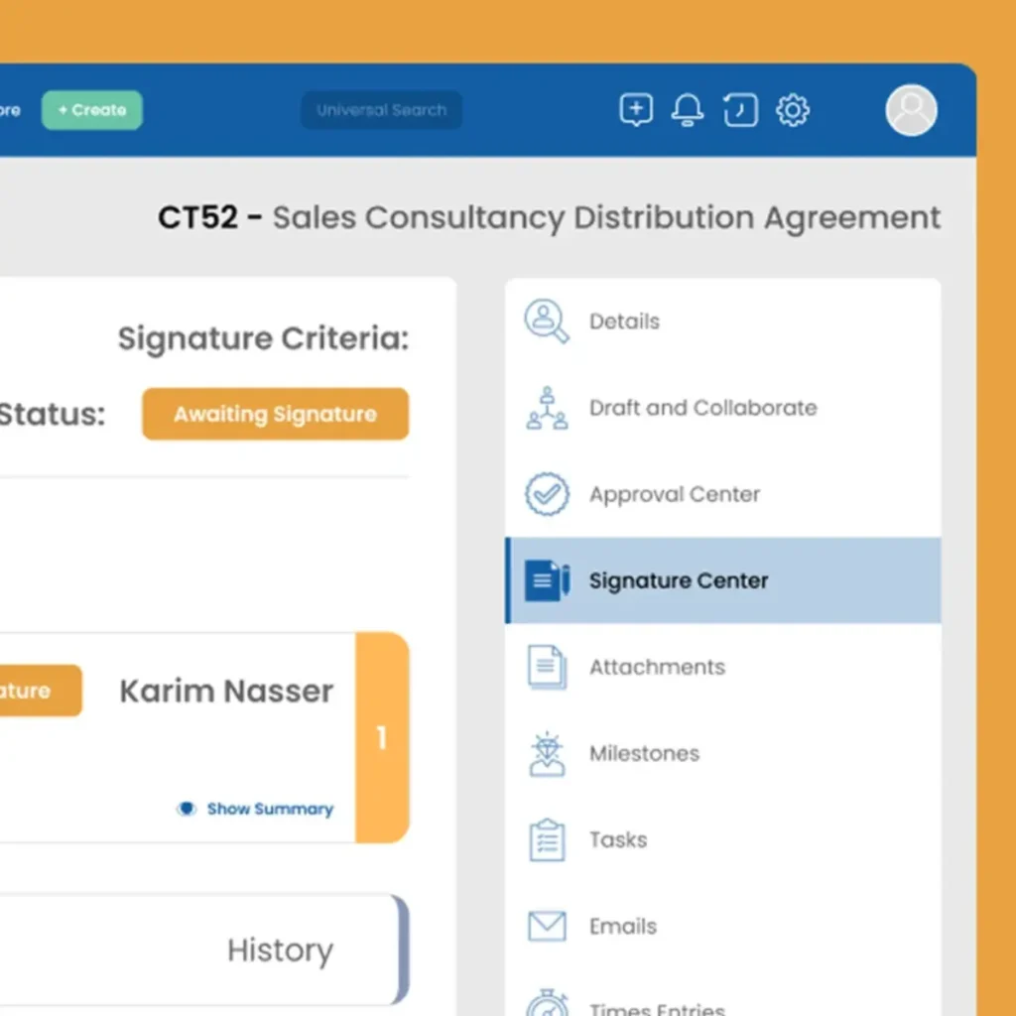Switch to the Signature Center tab

pos(679,580)
